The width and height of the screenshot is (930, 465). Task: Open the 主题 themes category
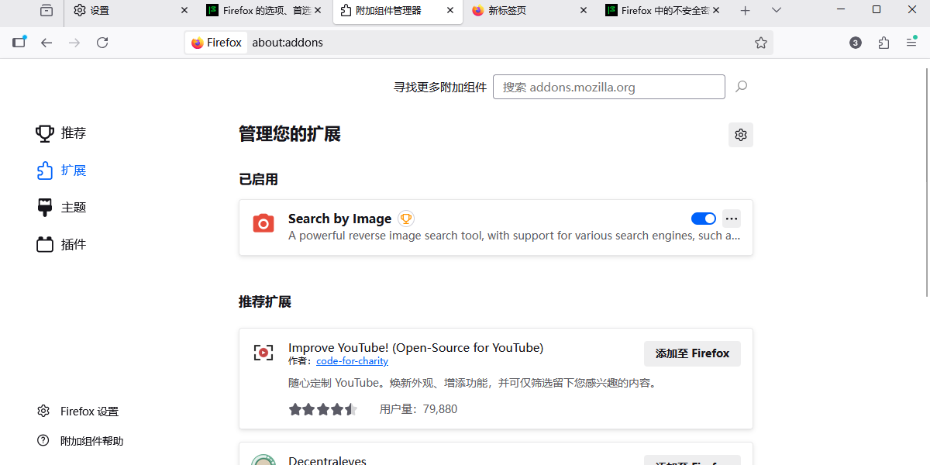(x=61, y=208)
